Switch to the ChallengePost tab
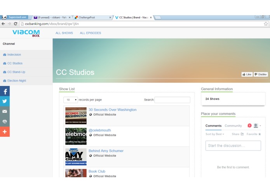Screen dimensions: 270x192 [92, 17]
